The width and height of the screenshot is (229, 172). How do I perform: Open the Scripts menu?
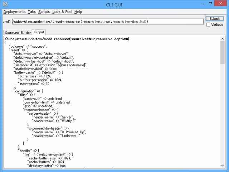[44, 12]
